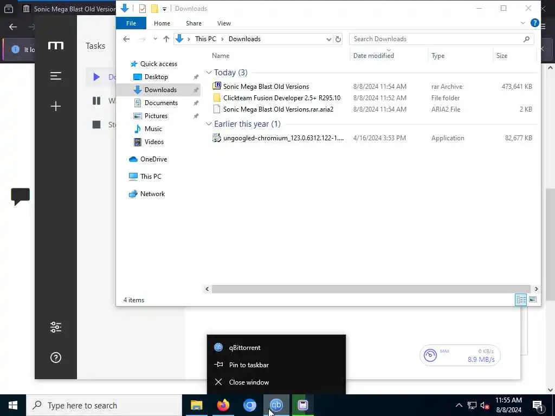Click search magnifier in Search Downloads box
Viewport: 555px width, 416px height.
point(526,39)
